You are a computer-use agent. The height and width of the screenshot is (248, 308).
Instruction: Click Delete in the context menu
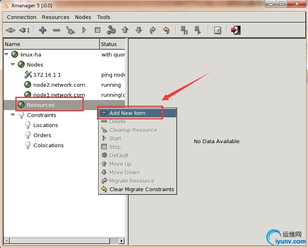coord(137,122)
